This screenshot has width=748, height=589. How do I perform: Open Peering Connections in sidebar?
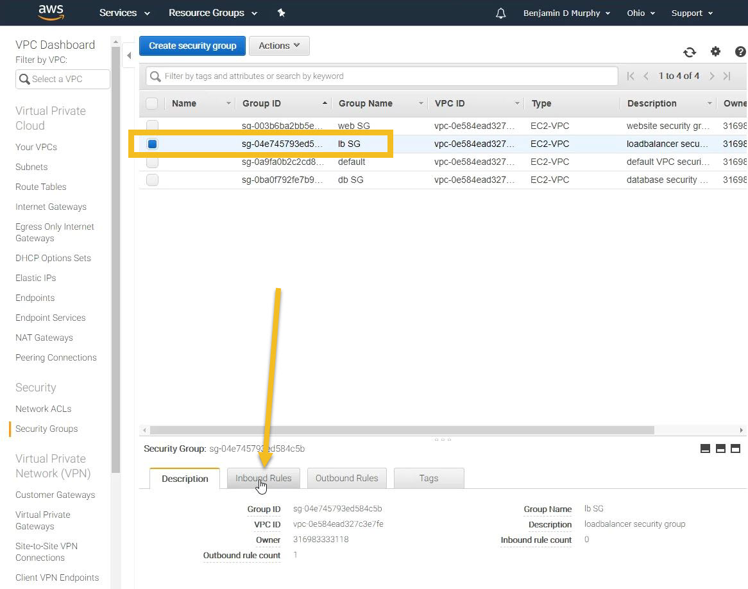(56, 357)
